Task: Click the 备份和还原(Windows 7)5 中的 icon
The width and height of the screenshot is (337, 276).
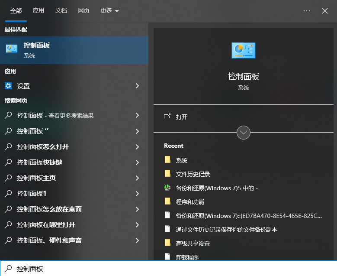Action: [168, 188]
